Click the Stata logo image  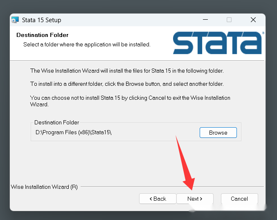point(218,43)
